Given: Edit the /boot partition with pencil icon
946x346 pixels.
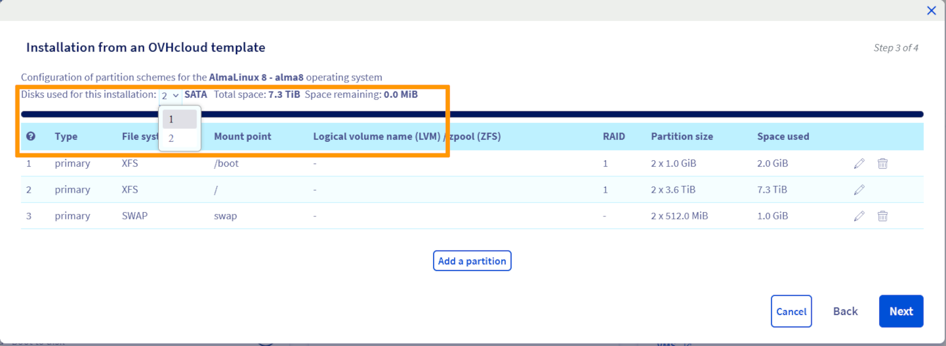Looking at the screenshot, I should pos(859,164).
